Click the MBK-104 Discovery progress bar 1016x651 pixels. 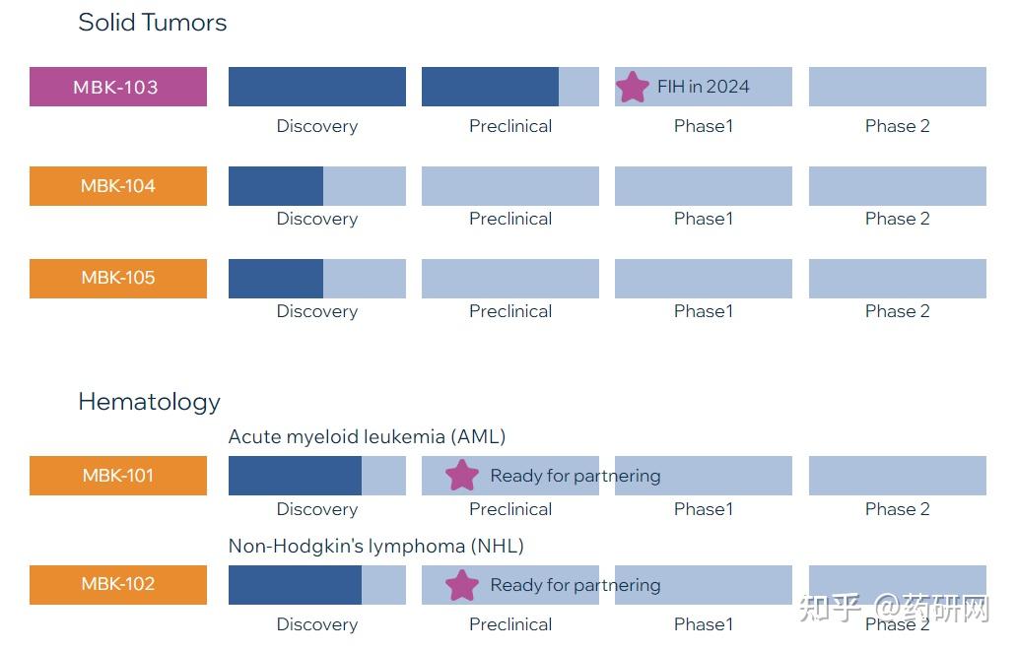pyautogui.click(x=316, y=186)
